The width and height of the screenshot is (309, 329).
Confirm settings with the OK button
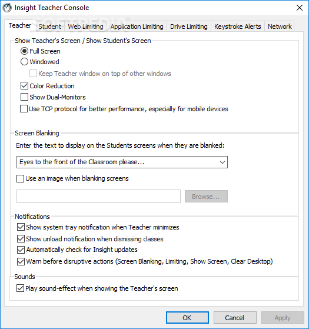pyautogui.click(x=187, y=318)
